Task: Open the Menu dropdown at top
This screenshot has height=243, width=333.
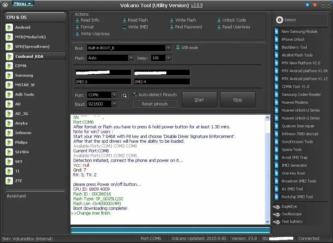Action: [x=23, y=4]
